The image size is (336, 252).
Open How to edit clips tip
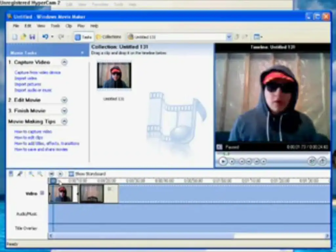[29, 137]
